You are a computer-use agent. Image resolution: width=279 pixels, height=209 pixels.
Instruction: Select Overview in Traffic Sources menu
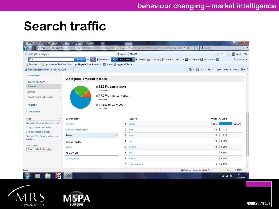44,86
